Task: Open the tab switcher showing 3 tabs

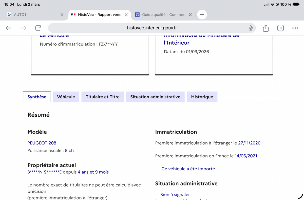Action: tap(280, 28)
